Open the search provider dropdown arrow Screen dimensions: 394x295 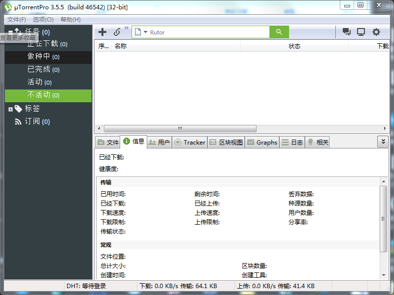pos(145,32)
